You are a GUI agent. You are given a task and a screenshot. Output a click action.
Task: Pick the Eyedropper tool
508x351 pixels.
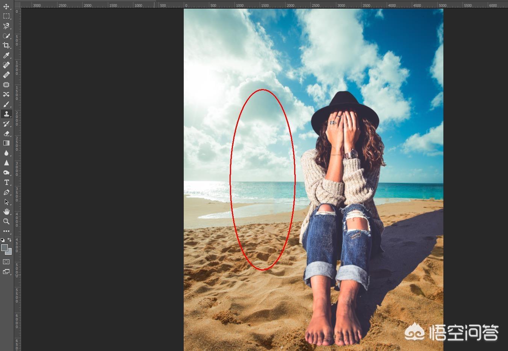6,55
